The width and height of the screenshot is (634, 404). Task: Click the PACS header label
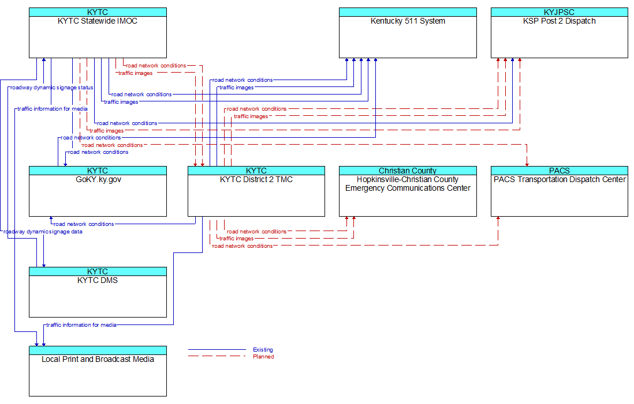(559, 171)
